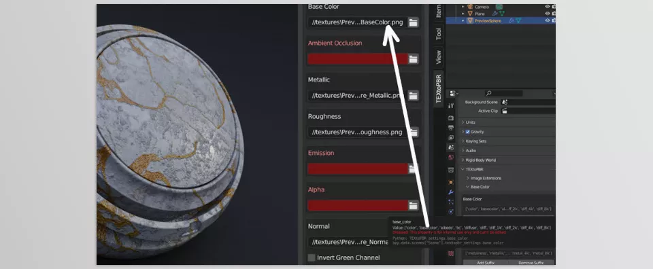Click the Normal texture path field
The image size is (653, 269).
click(348, 242)
